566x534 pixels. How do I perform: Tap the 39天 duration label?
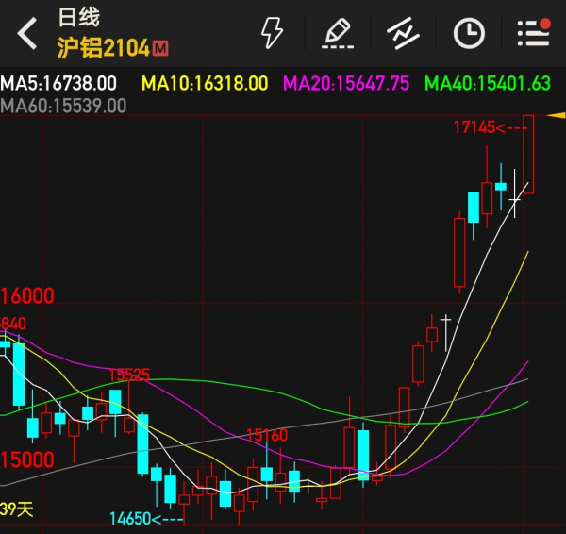(x=17, y=509)
